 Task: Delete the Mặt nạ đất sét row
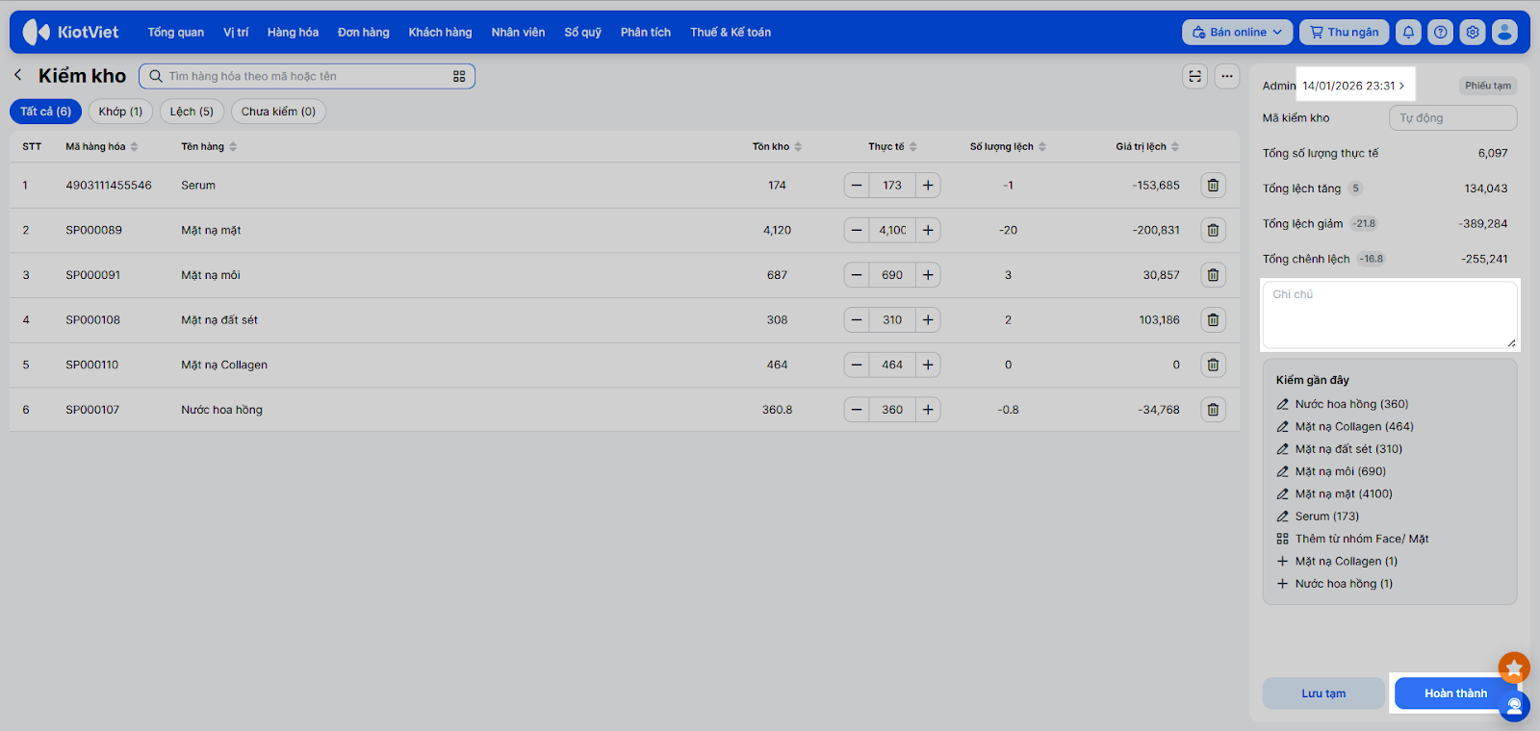[1213, 319]
